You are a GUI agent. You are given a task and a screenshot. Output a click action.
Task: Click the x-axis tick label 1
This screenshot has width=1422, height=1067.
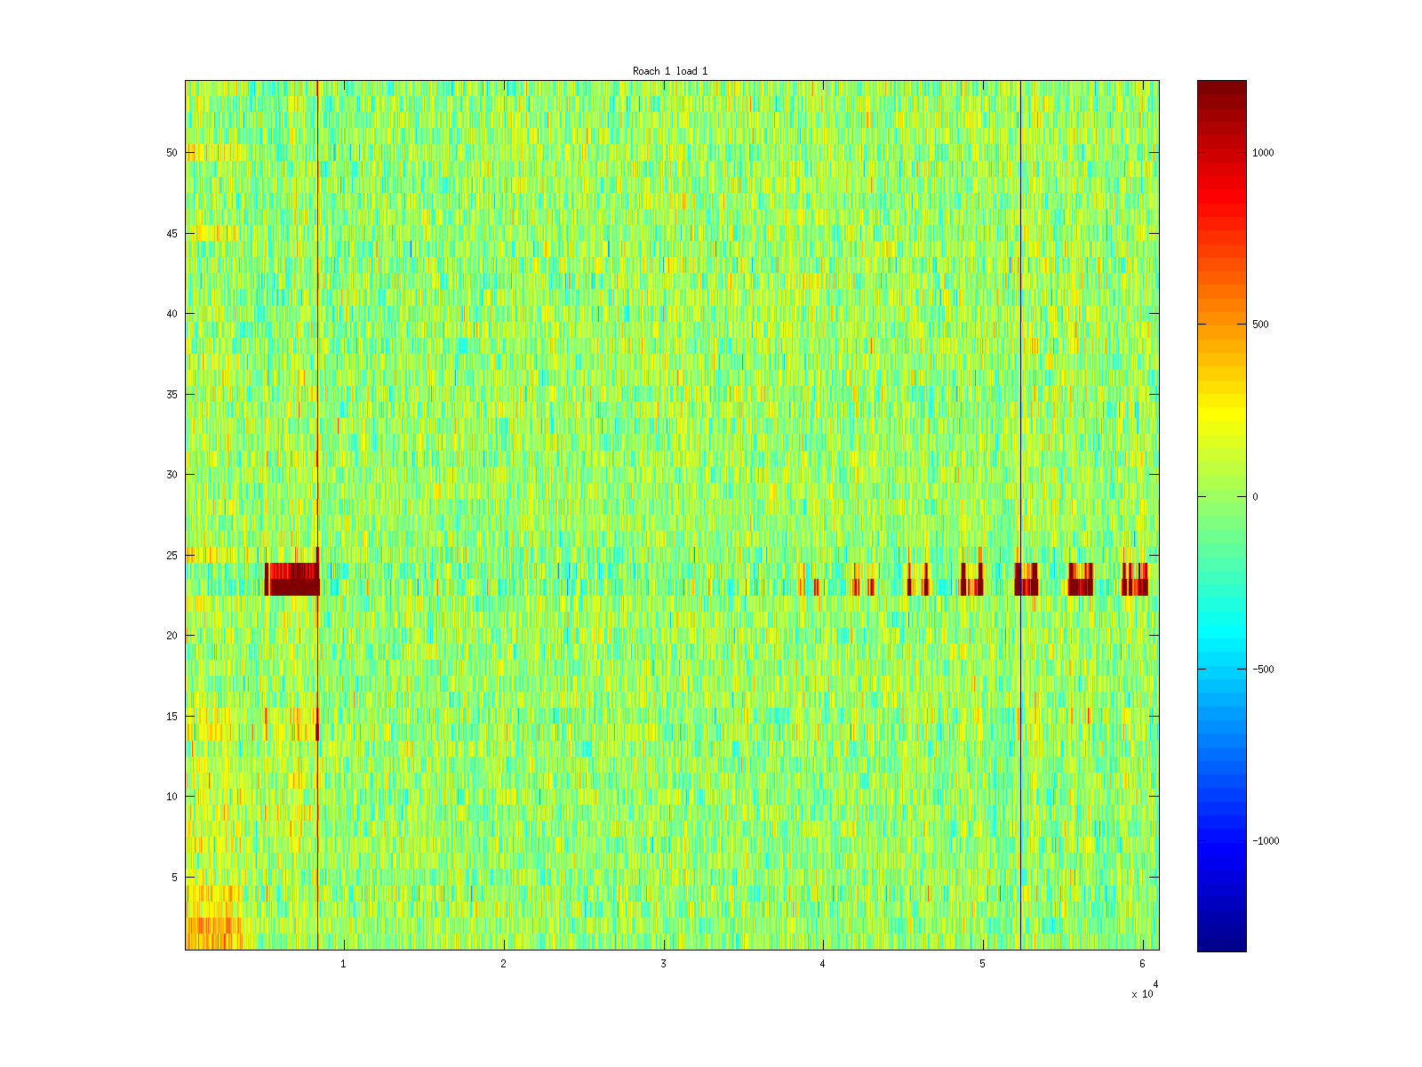coord(344,964)
